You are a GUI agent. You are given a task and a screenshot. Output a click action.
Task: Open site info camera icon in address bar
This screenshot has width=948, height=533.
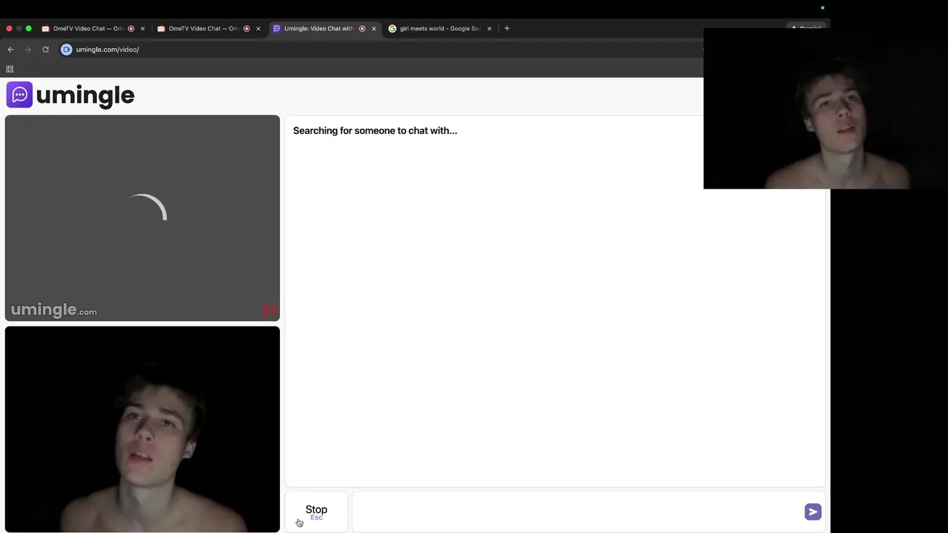tap(66, 50)
